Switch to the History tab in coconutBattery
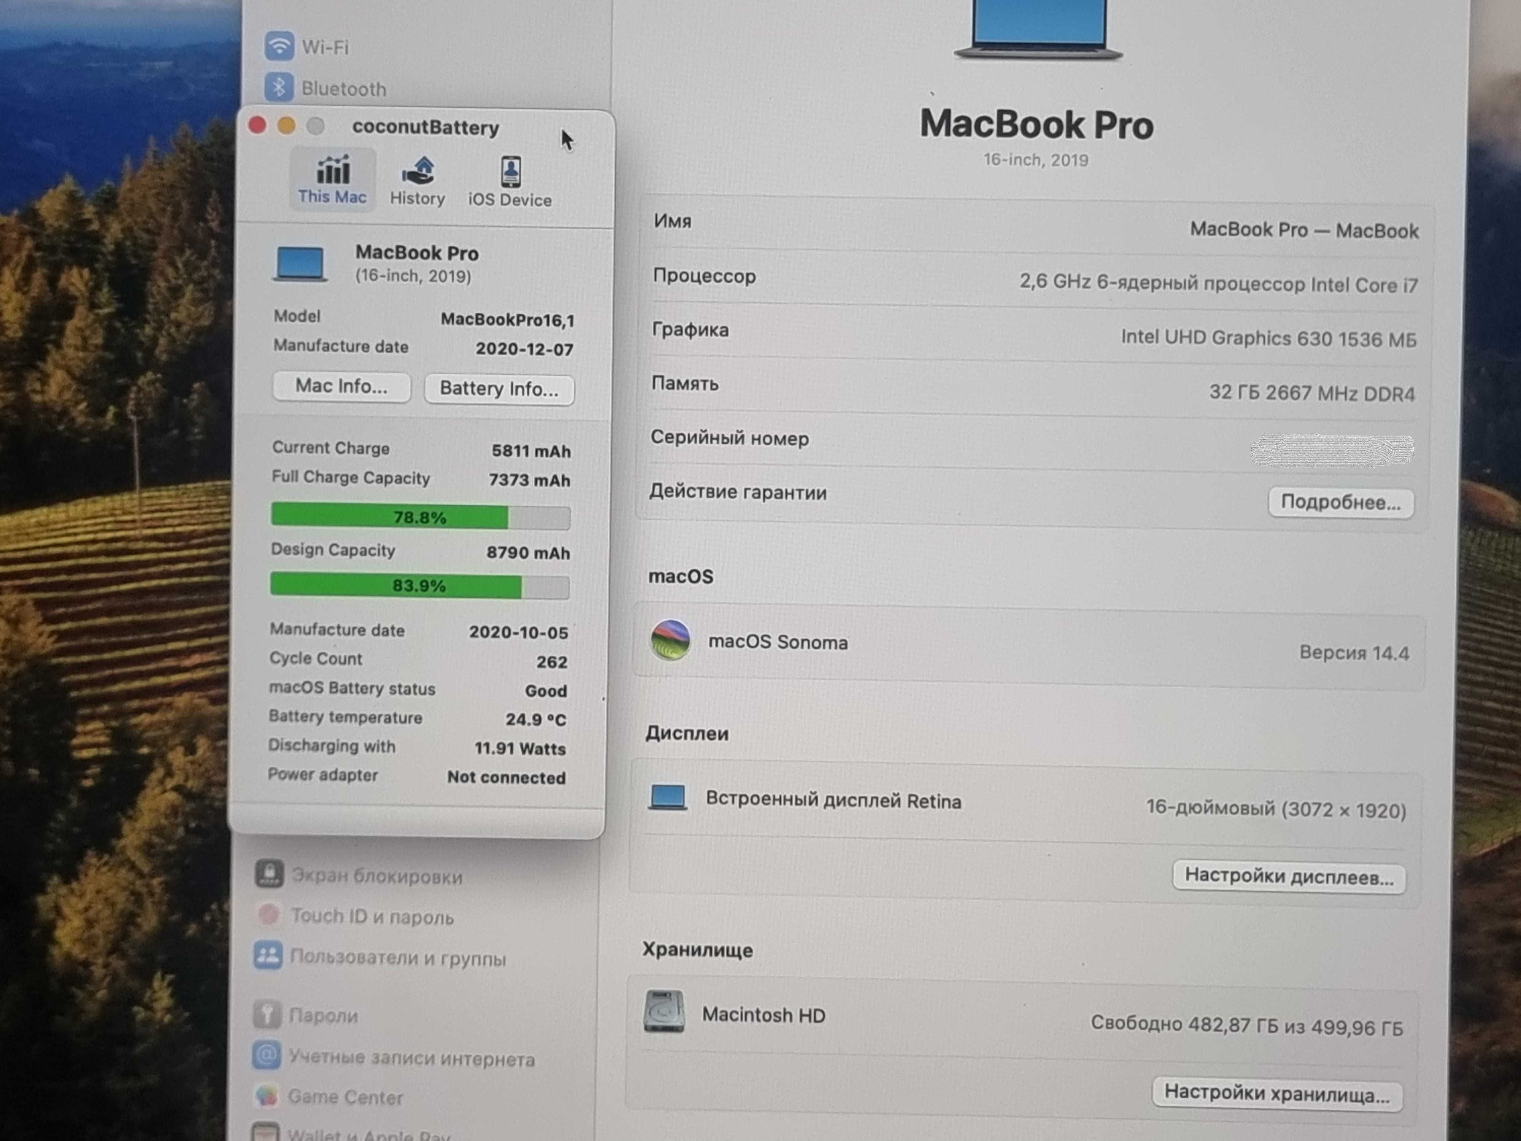 tap(418, 181)
